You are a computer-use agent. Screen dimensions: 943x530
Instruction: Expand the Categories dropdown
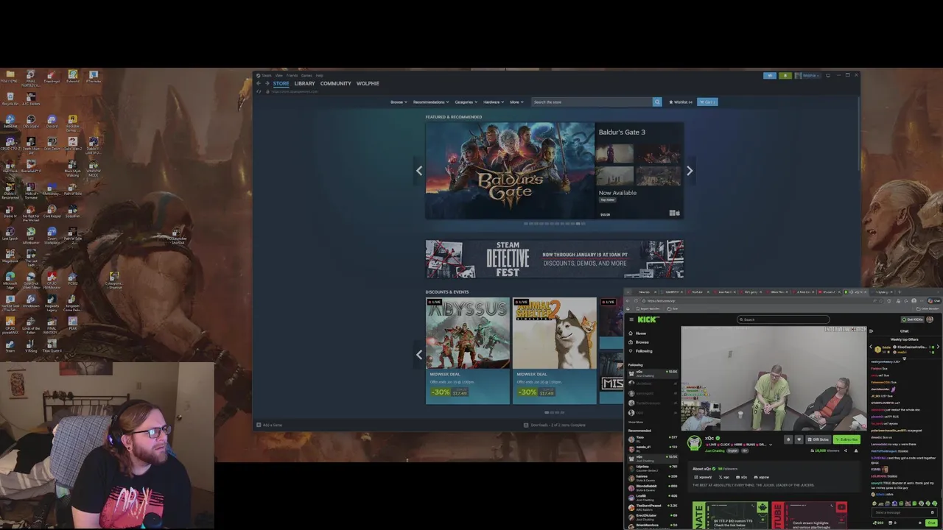[x=466, y=102]
